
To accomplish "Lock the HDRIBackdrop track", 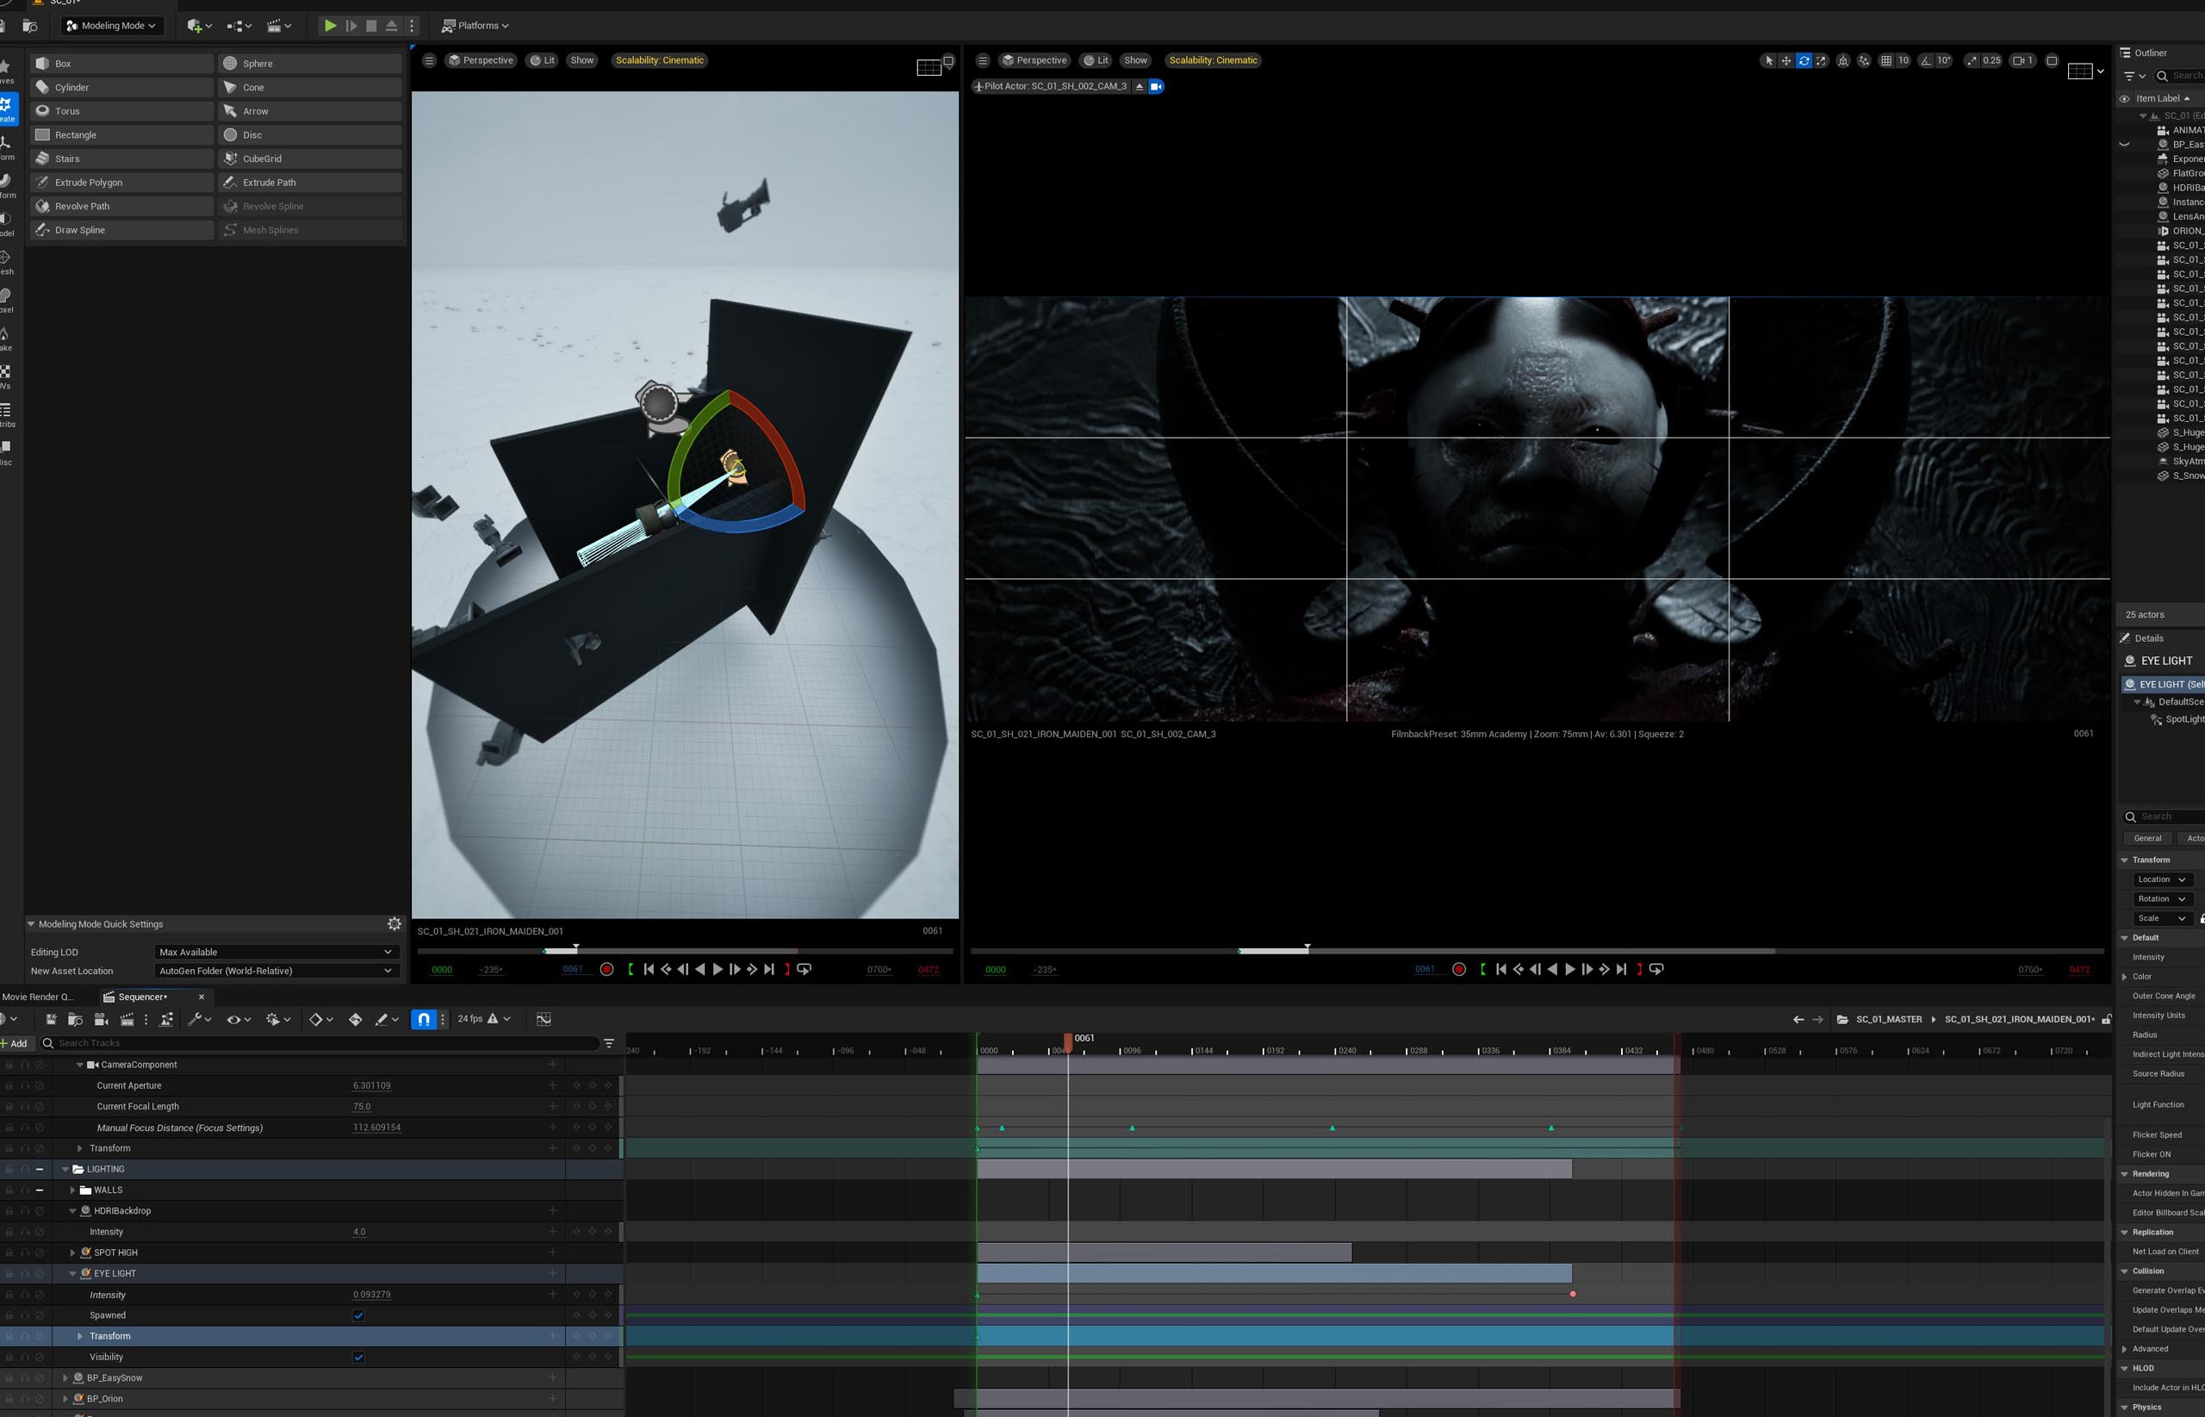I will pos(9,1211).
